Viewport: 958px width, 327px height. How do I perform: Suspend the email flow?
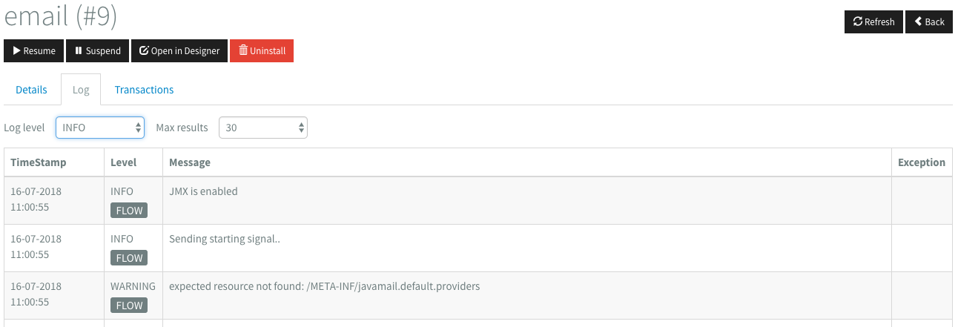click(98, 51)
